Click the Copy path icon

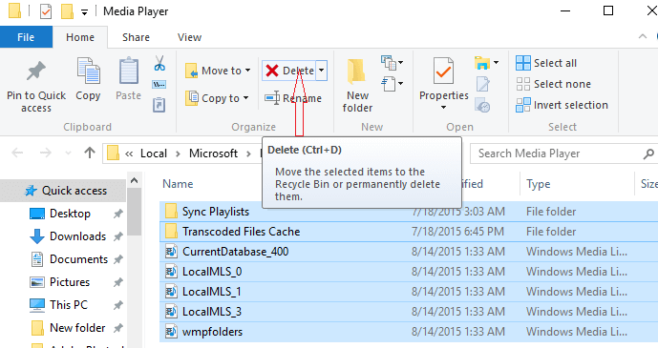tap(159, 85)
